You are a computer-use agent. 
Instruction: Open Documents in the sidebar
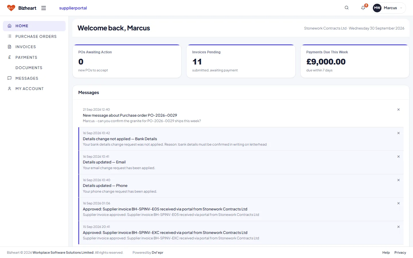pyautogui.click(x=34, y=68)
